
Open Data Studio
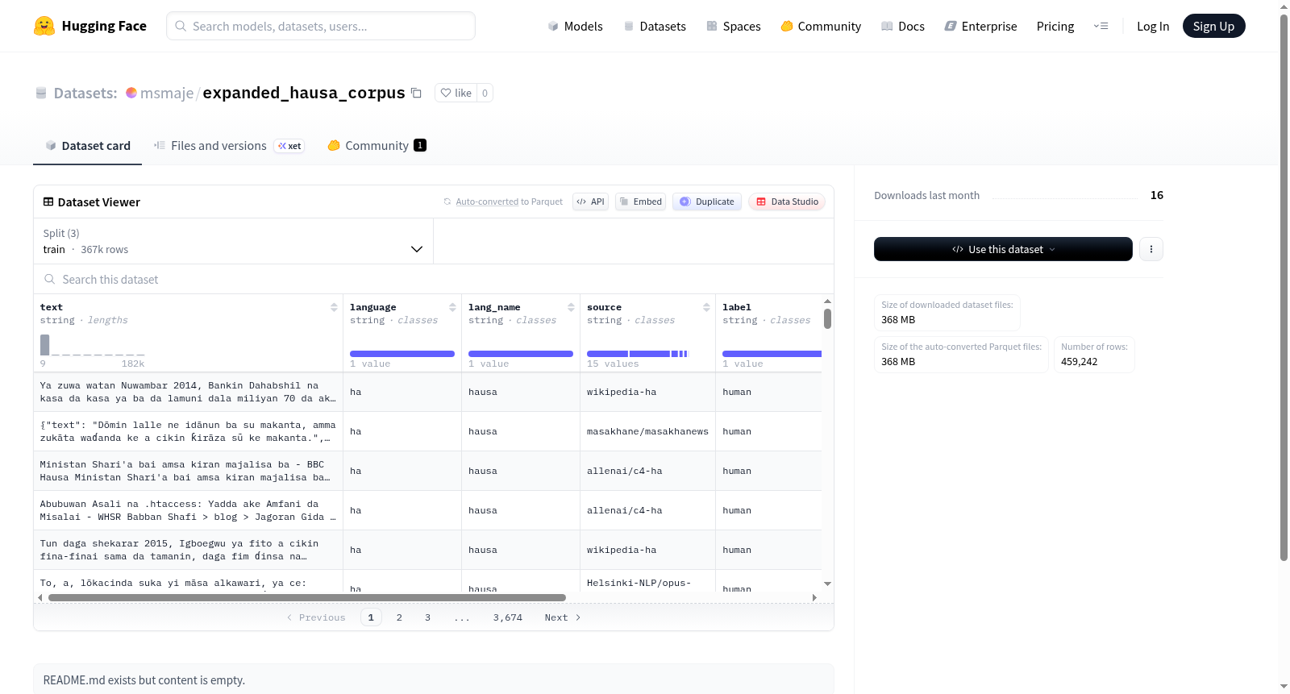(x=787, y=202)
